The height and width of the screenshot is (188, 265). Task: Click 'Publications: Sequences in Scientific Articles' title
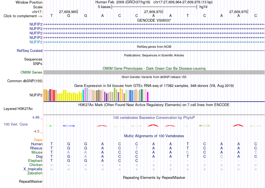(x=154, y=55)
